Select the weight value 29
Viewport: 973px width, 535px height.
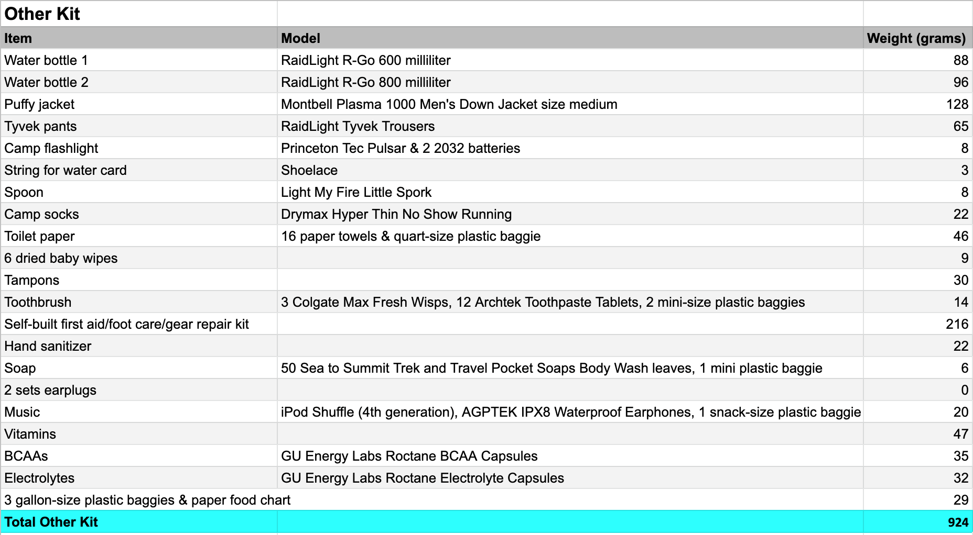coord(917,500)
